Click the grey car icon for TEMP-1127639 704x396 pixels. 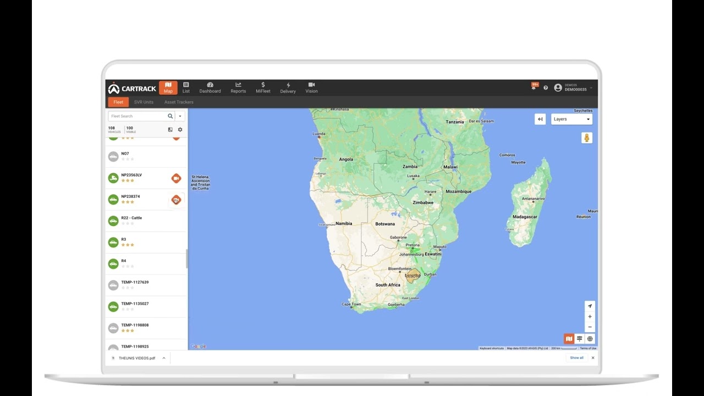tap(113, 285)
